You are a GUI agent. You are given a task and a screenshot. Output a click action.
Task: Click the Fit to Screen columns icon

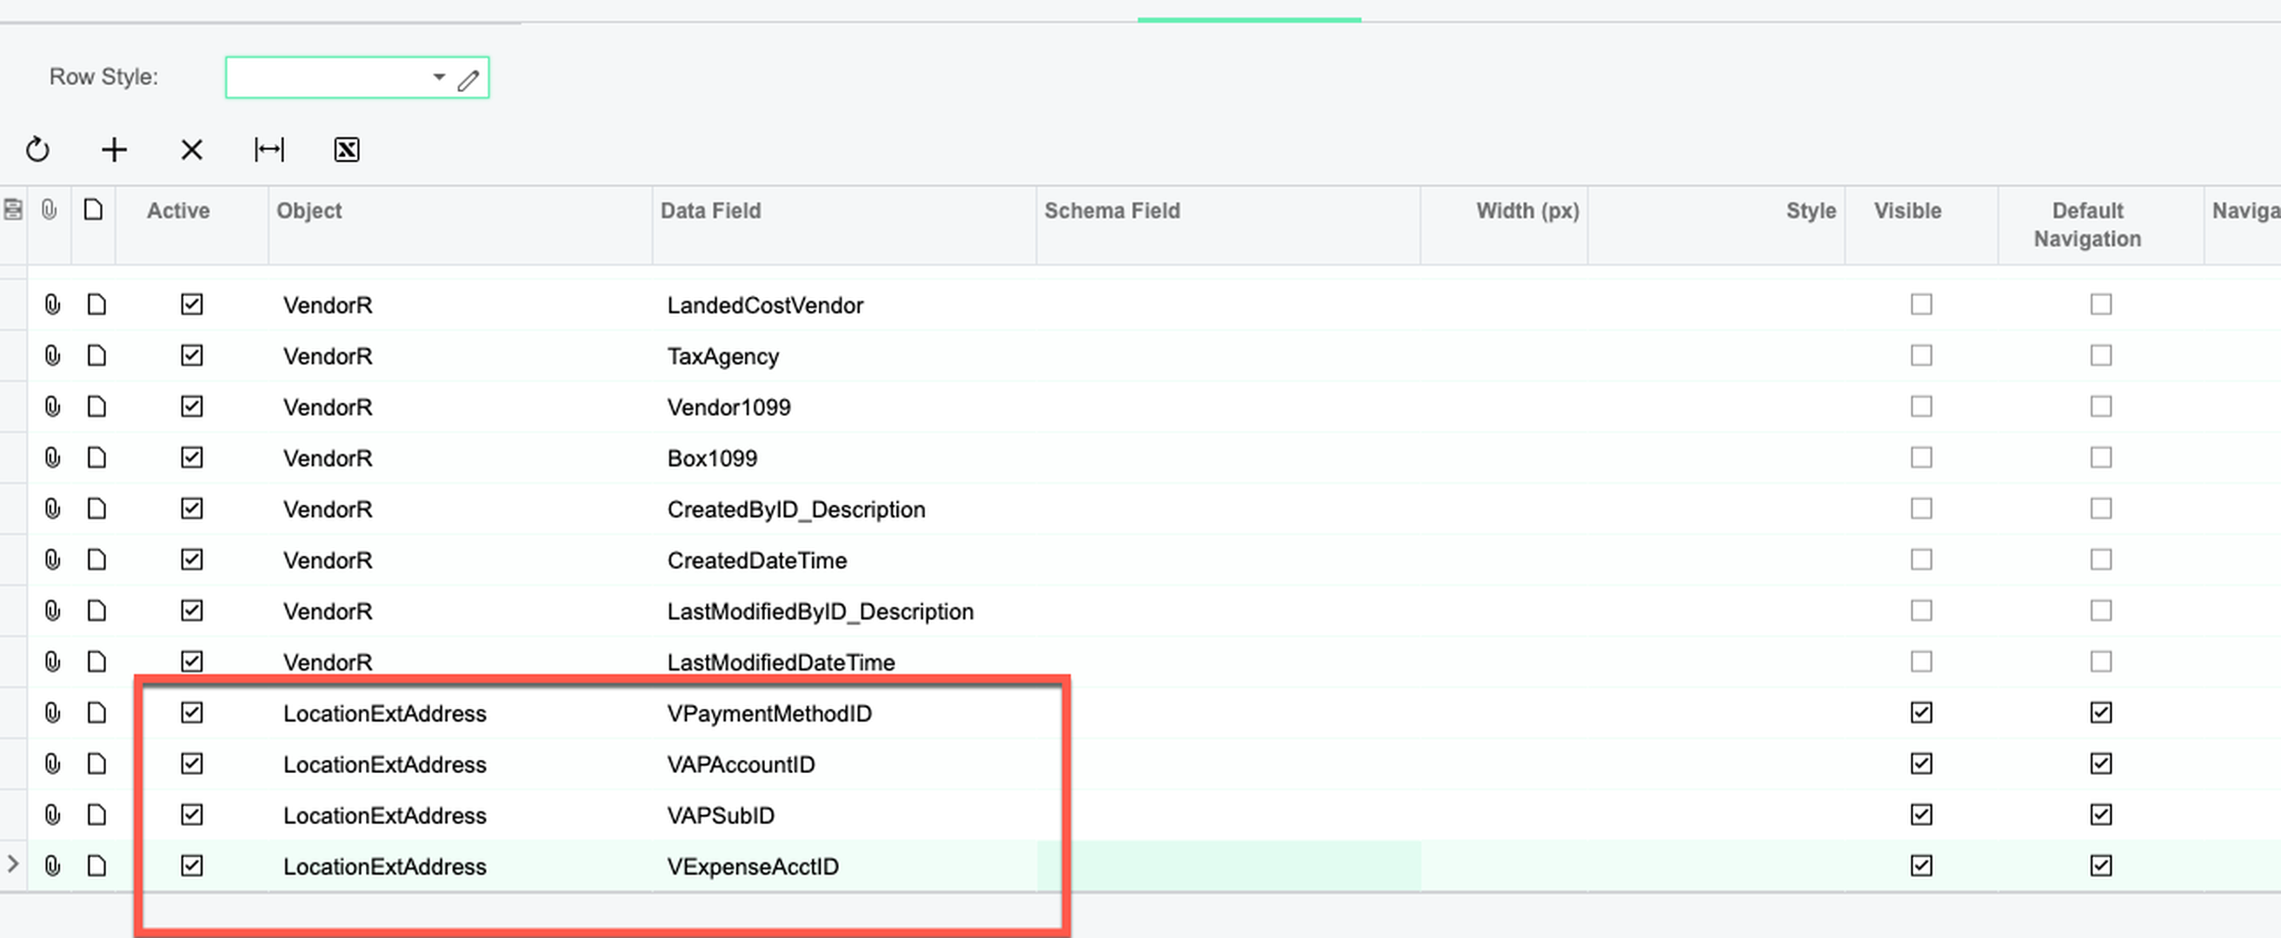(269, 149)
